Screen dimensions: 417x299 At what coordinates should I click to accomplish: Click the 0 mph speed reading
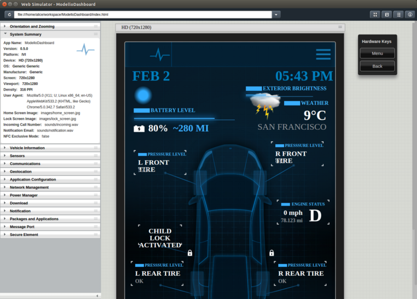click(x=293, y=213)
